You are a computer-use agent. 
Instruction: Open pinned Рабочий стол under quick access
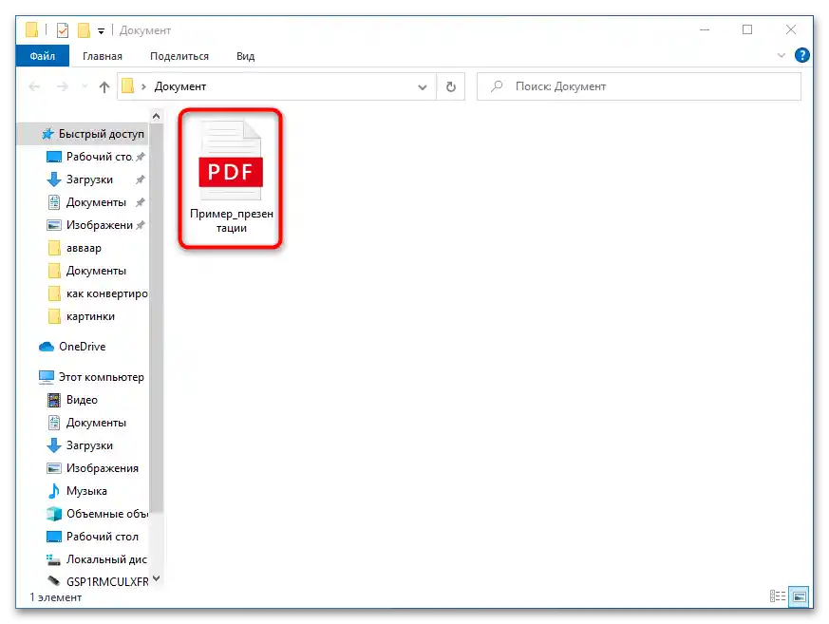click(x=95, y=157)
